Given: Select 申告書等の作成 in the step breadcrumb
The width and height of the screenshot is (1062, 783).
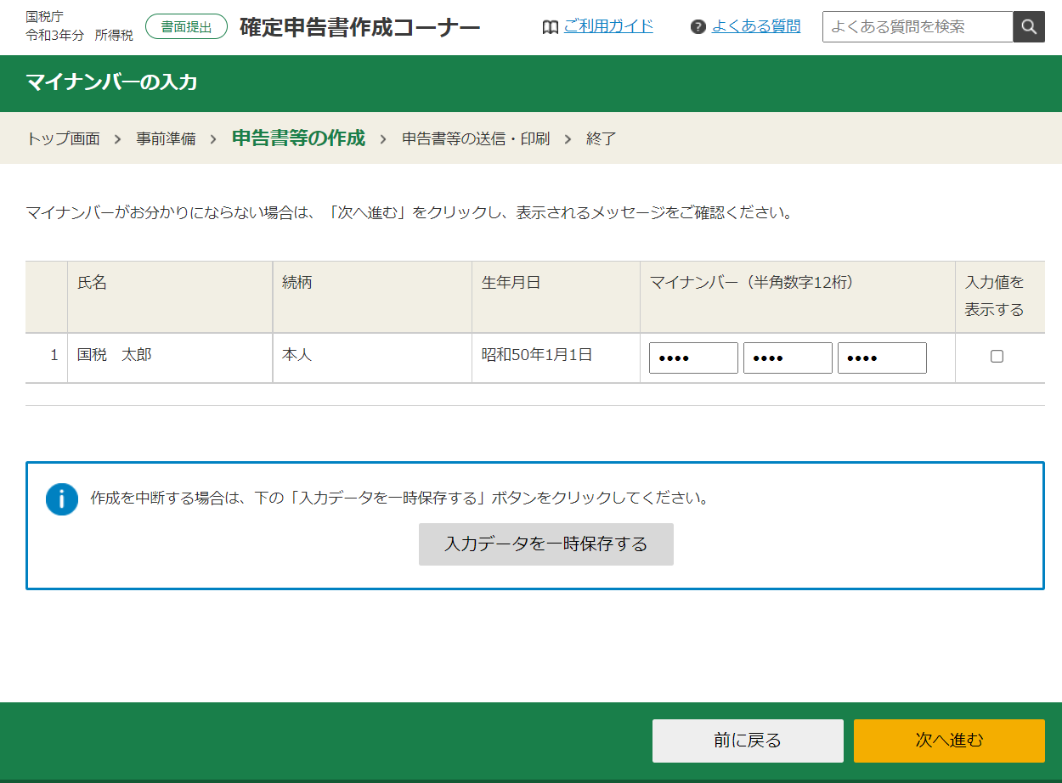Looking at the screenshot, I should (298, 138).
